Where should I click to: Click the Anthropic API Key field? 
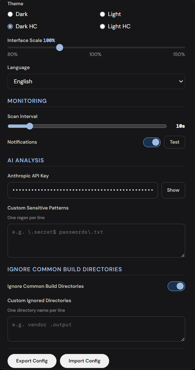83,190
